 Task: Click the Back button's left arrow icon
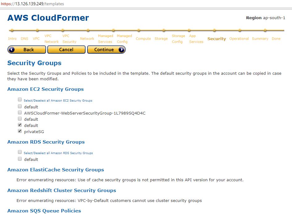[12, 50]
